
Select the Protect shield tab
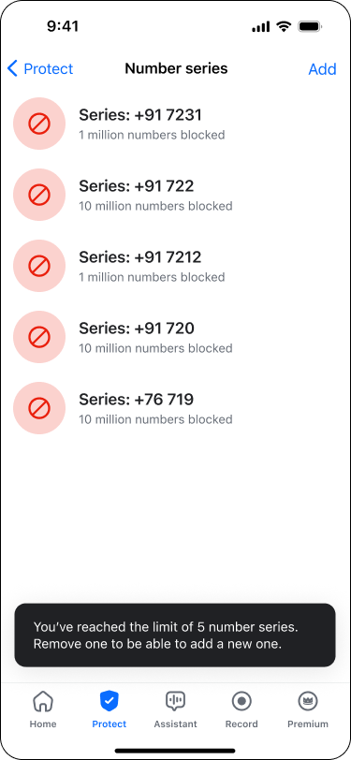point(110,701)
